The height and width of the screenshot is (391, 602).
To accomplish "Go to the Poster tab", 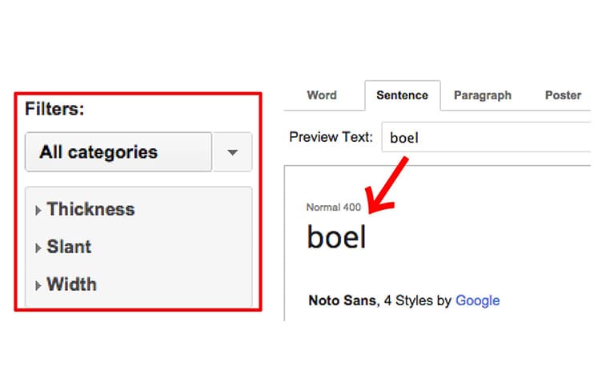I will (x=563, y=95).
